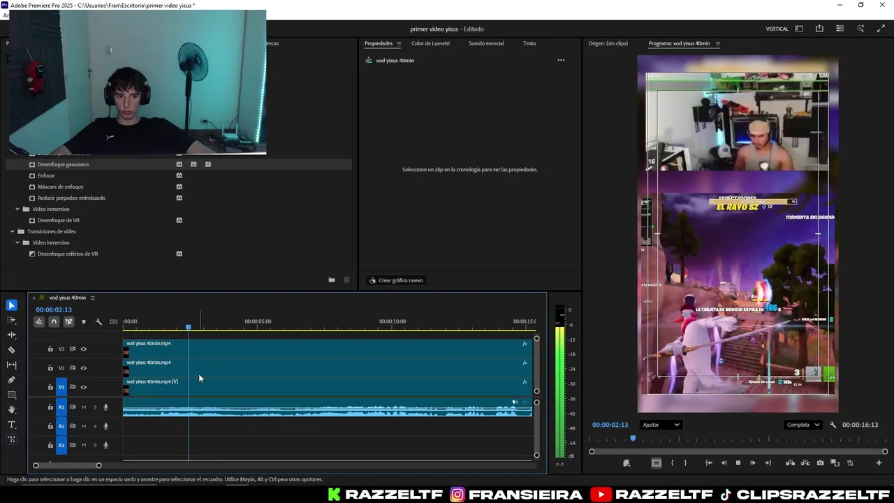
Task: Open the Ajustar zoom level dropdown
Action: 660,425
